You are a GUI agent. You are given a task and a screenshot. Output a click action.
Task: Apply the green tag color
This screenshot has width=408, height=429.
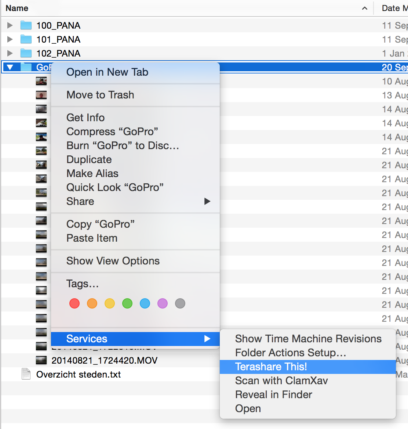(x=127, y=303)
